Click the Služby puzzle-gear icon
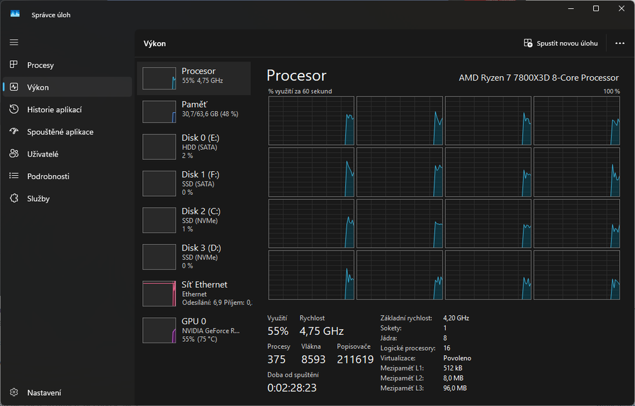635x406 pixels. point(14,199)
